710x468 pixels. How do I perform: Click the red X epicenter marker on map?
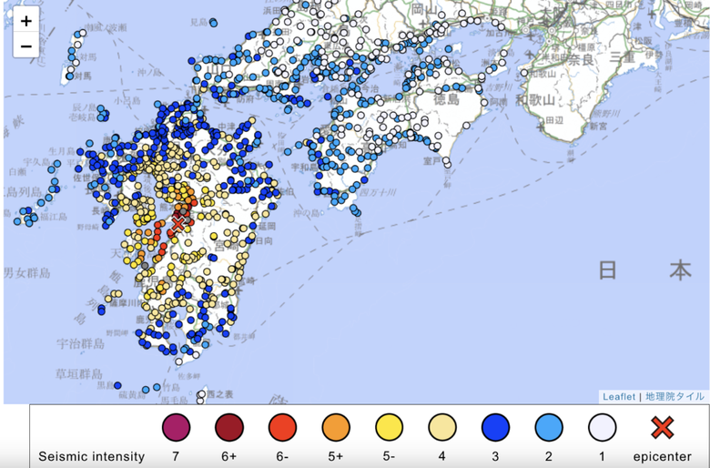pyautogui.click(x=177, y=224)
